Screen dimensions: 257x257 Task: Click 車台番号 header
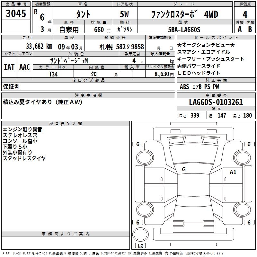[216, 95]
